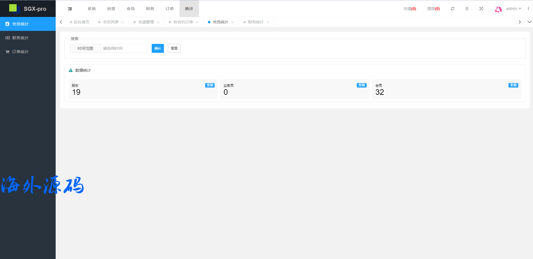Close the 会员列表 tab
533x259 pixels.
(x=123, y=22)
